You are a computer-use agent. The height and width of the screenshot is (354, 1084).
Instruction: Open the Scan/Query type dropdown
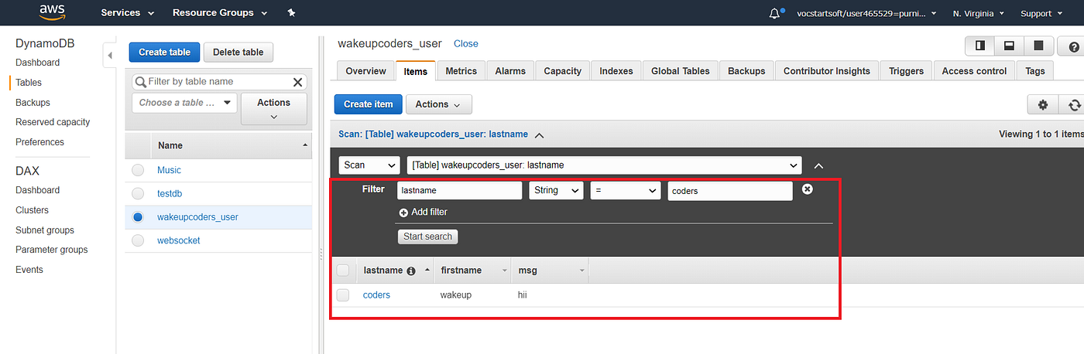click(x=369, y=165)
